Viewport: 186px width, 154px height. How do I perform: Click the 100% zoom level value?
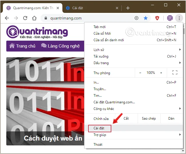pos(151,73)
